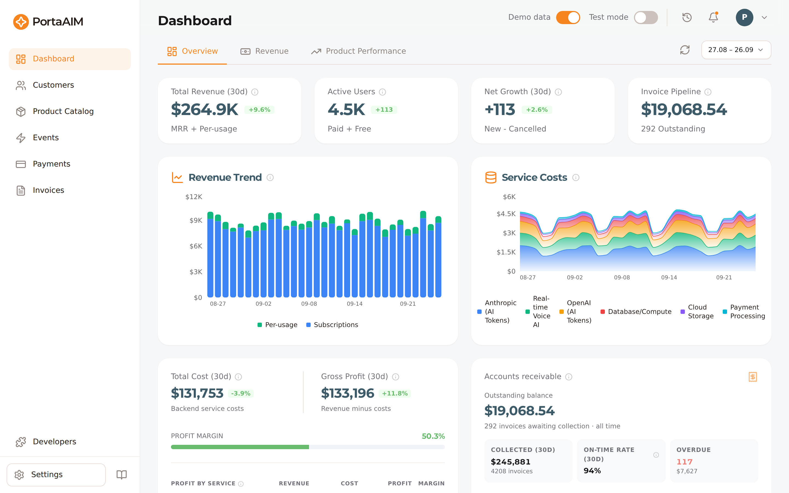789x493 pixels.
Task: Enable the Test mode switch
Action: (x=645, y=17)
